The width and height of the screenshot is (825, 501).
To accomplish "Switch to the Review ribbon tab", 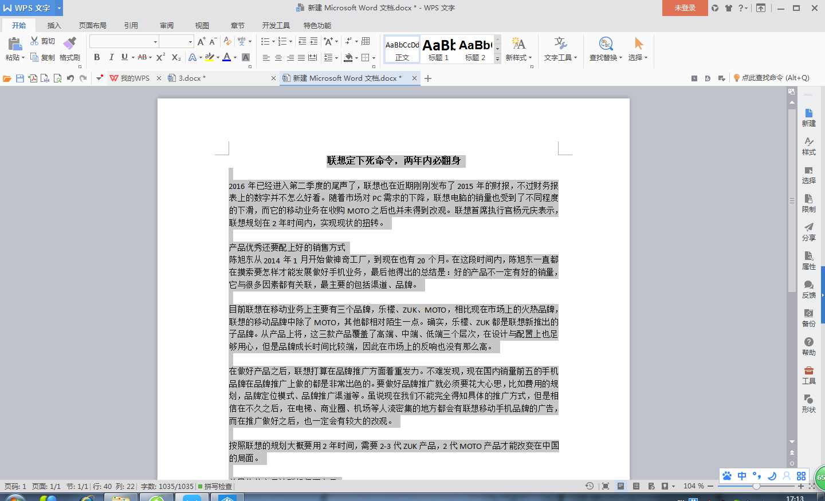I will [x=167, y=26].
